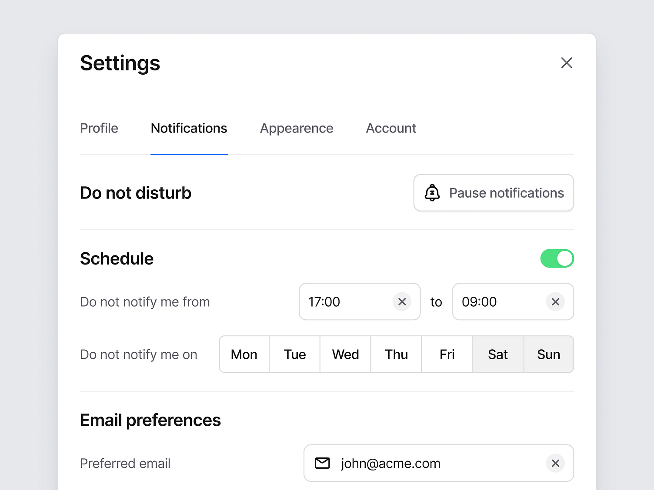Click Pause notifications
The height and width of the screenshot is (490, 654).
tap(494, 193)
